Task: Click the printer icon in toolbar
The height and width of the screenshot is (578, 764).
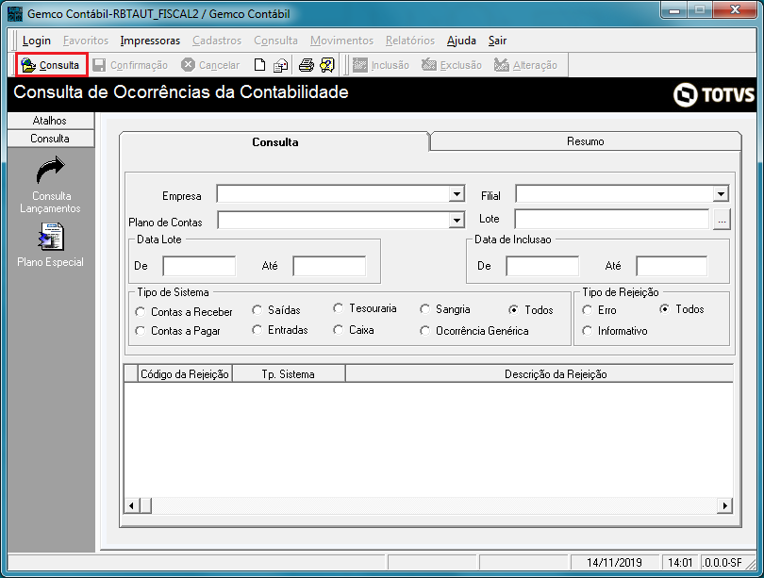Action: [x=306, y=65]
